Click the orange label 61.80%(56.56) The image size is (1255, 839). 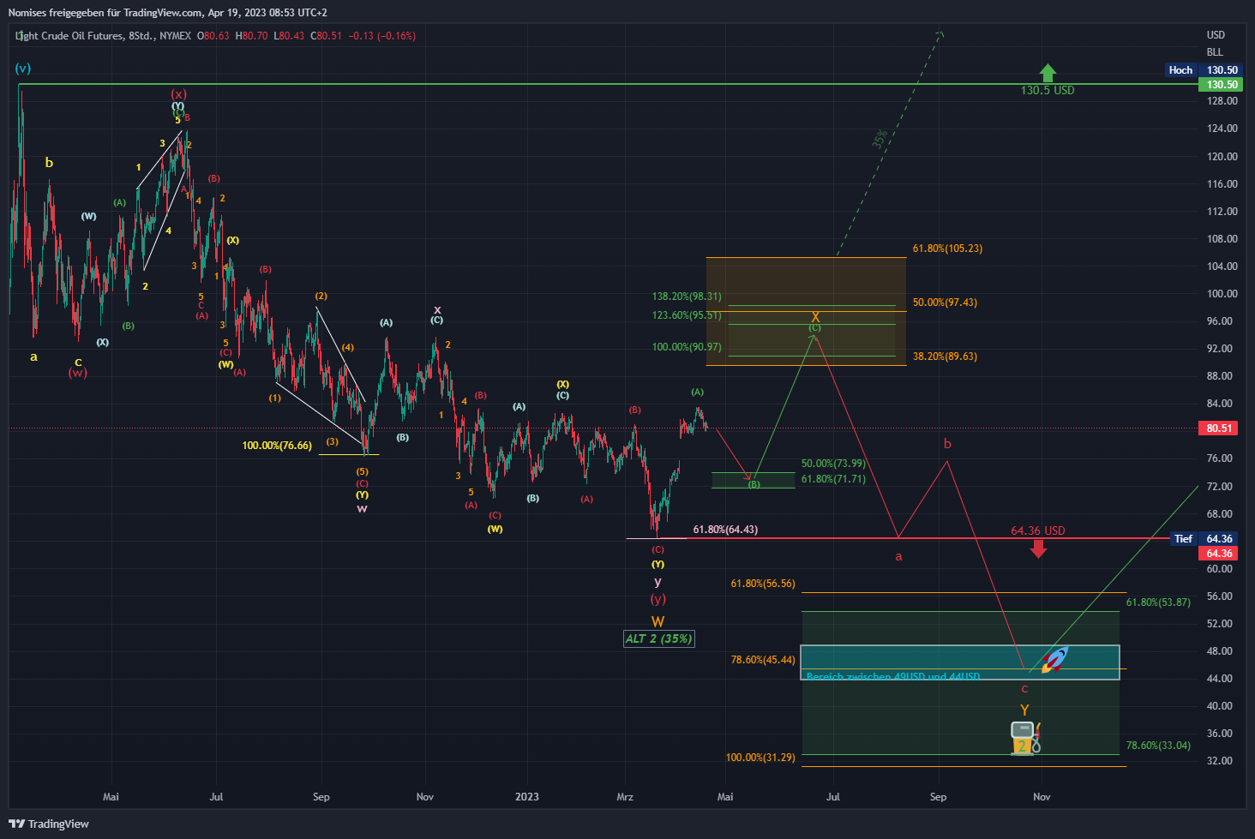(763, 584)
